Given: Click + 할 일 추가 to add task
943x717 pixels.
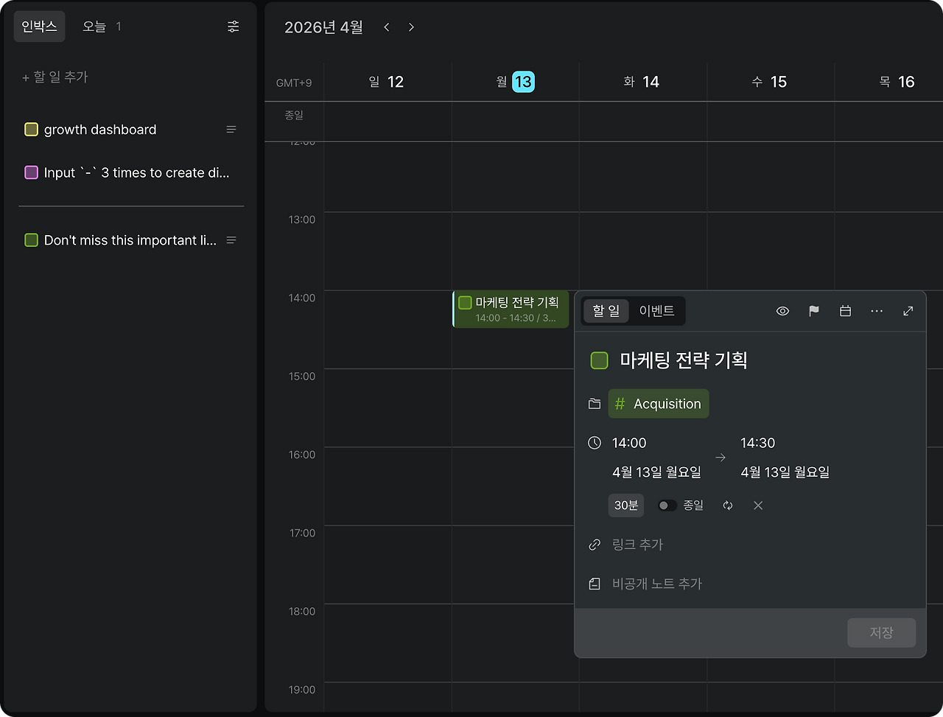Looking at the screenshot, I should click(x=55, y=77).
